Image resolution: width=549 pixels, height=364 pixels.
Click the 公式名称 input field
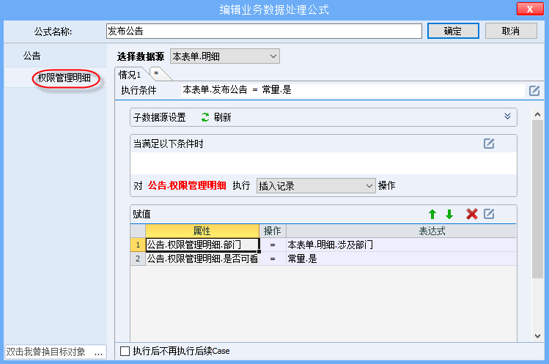tap(264, 31)
